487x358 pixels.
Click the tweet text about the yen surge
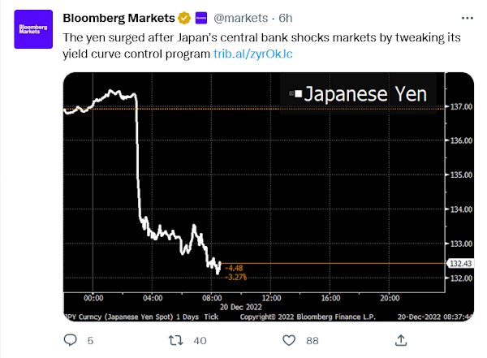tap(261, 45)
